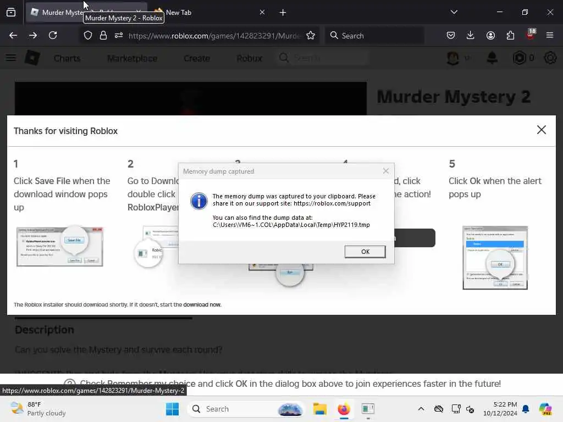
Task: Open the extensions puzzle icon
Action: 510,35
